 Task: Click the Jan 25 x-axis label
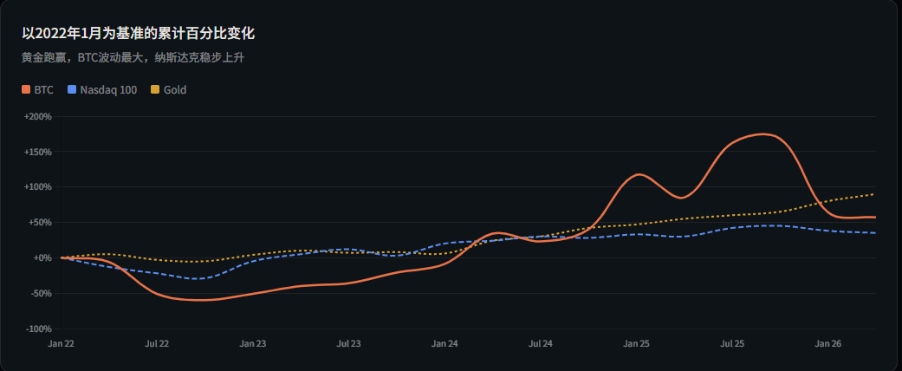click(x=636, y=343)
